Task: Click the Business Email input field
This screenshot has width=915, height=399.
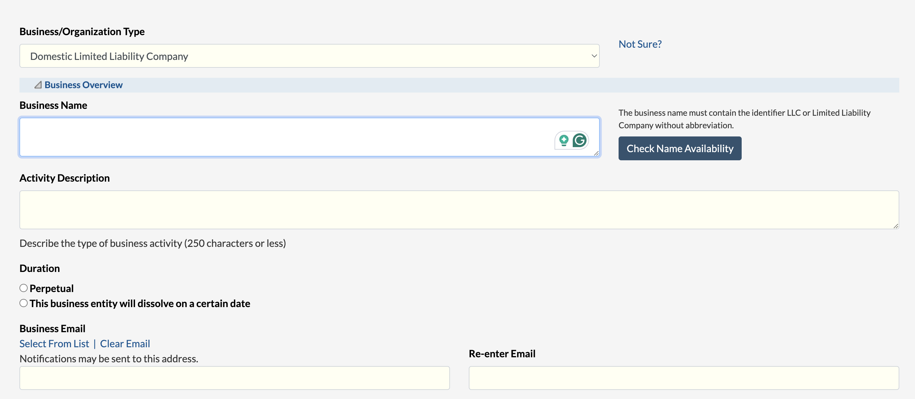Action: click(x=235, y=378)
